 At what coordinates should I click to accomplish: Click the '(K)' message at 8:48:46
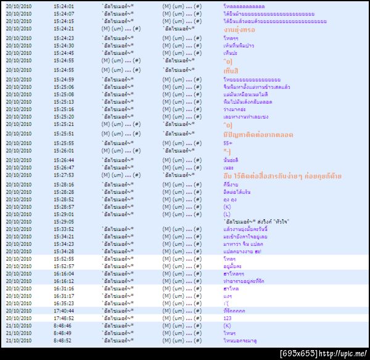coord(227,326)
